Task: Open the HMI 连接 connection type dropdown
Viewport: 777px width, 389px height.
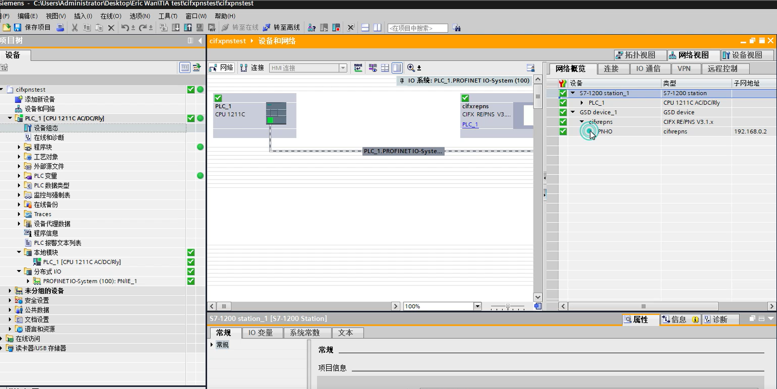Action: point(343,68)
